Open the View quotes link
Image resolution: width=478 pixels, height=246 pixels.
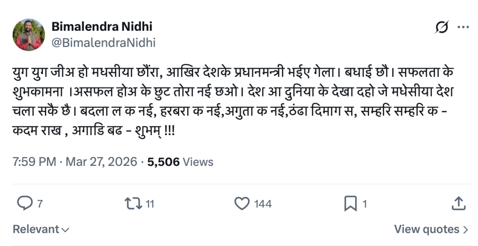(427, 229)
